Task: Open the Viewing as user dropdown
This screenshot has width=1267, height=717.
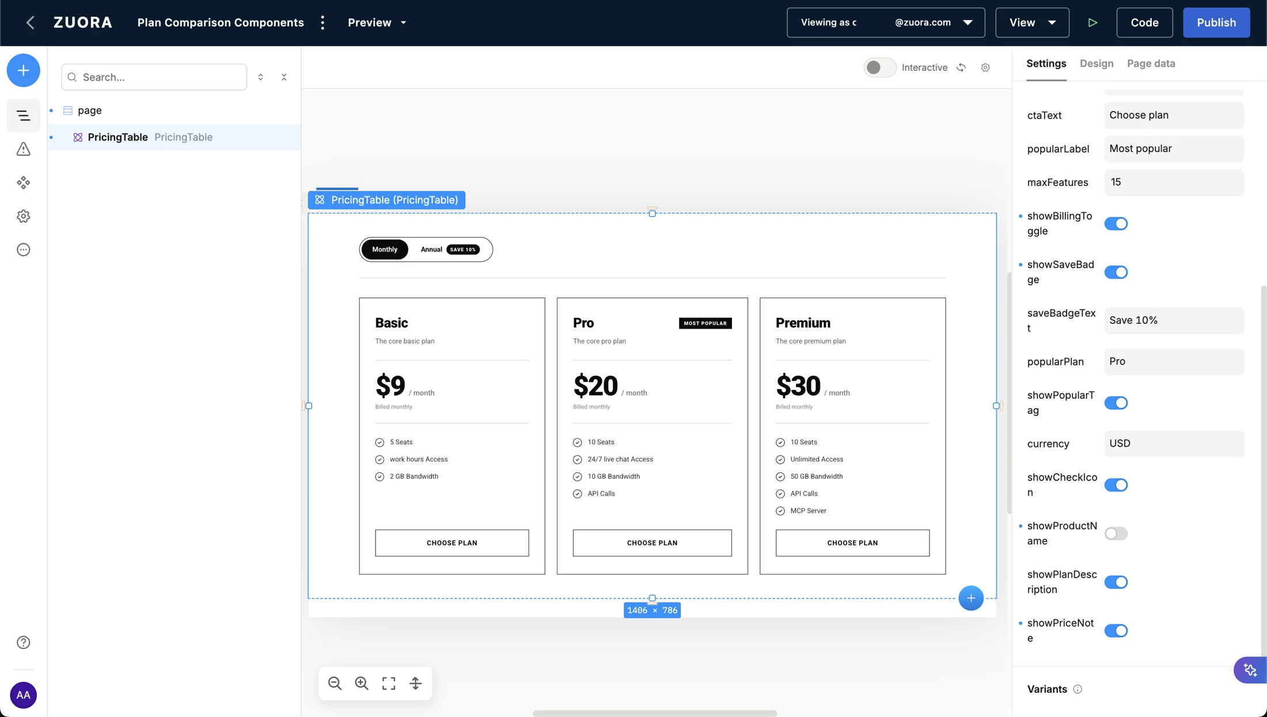Action: [x=886, y=22]
